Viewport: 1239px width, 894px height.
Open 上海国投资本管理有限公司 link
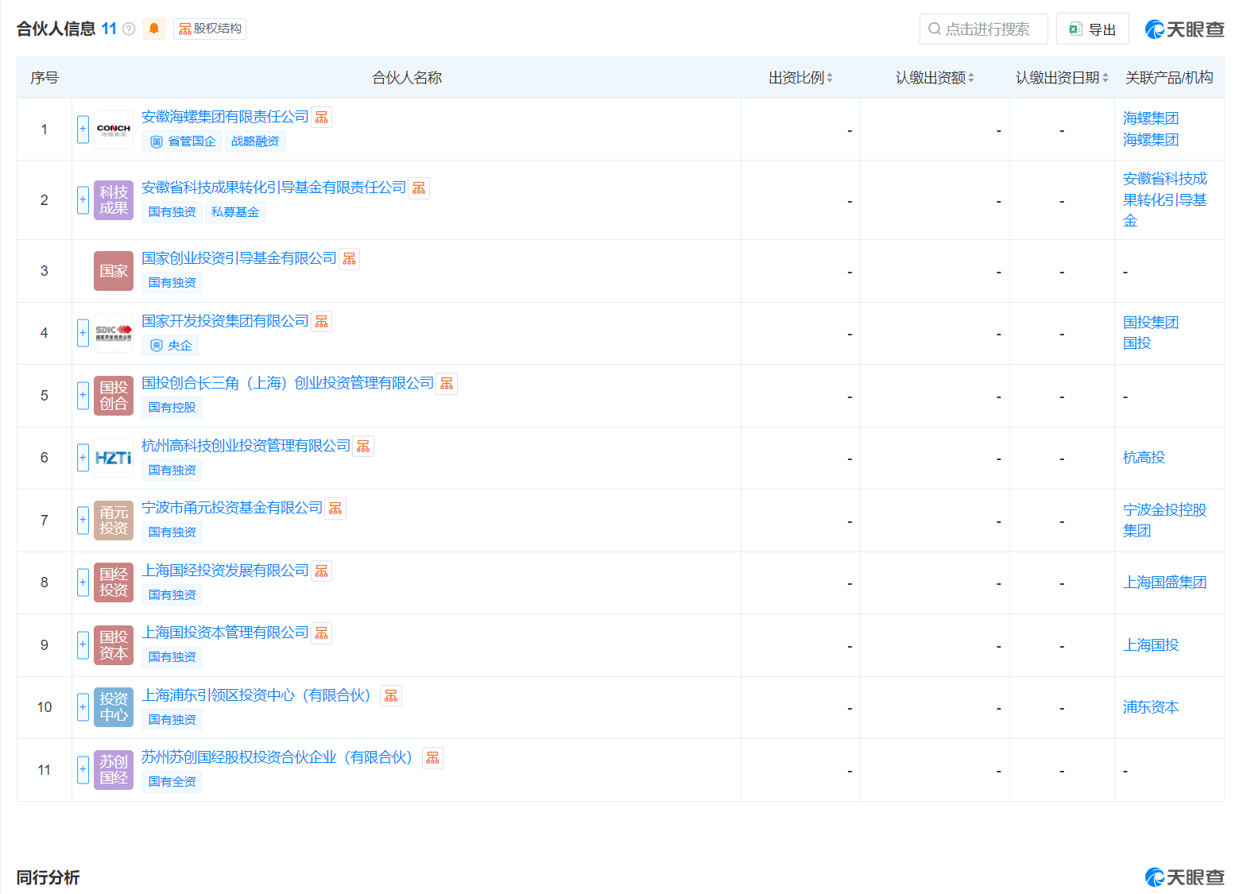[x=225, y=633]
